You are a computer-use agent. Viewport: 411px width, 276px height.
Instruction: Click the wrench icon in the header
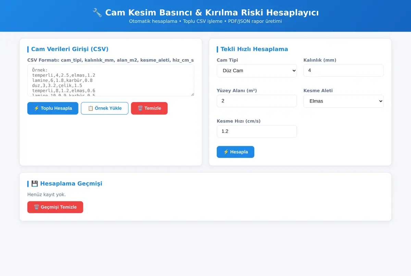pyautogui.click(x=97, y=13)
